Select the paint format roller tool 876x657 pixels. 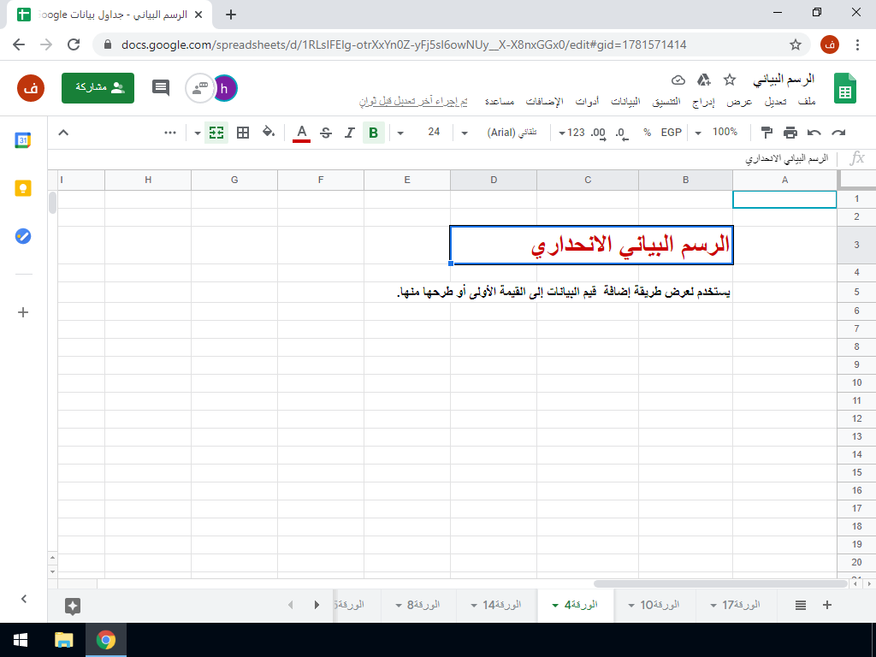click(766, 133)
